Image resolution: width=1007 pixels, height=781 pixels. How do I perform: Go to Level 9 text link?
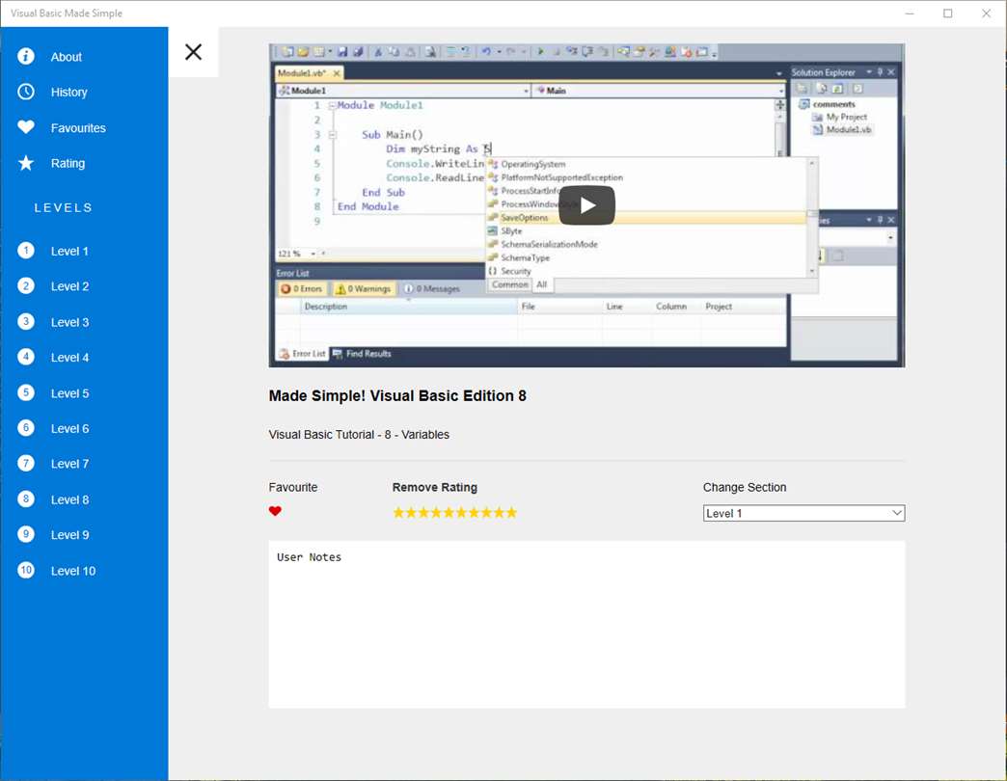pos(69,535)
